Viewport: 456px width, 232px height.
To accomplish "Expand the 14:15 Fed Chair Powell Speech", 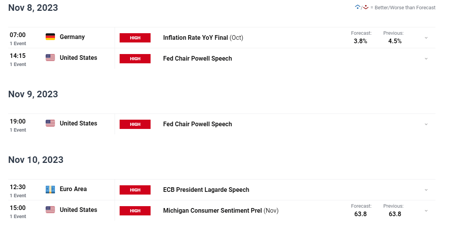I will pos(426,59).
